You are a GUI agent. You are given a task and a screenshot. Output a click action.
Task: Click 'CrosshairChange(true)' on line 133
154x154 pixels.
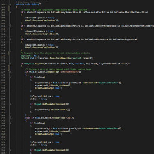[48, 88]
